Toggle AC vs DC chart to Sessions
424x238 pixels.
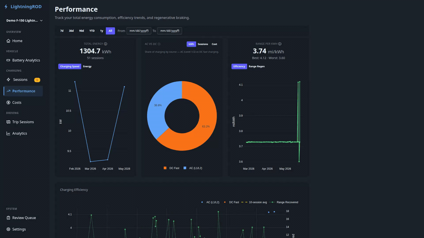tap(203, 44)
